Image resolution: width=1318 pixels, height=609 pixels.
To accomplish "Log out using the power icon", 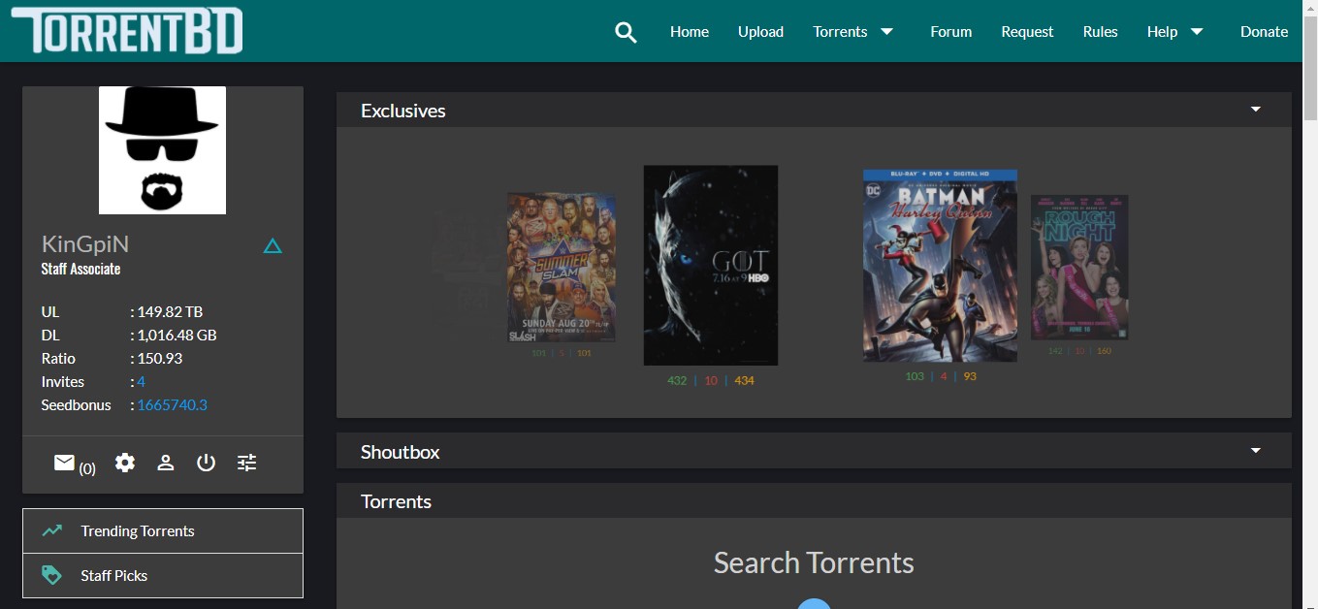I will (x=206, y=464).
